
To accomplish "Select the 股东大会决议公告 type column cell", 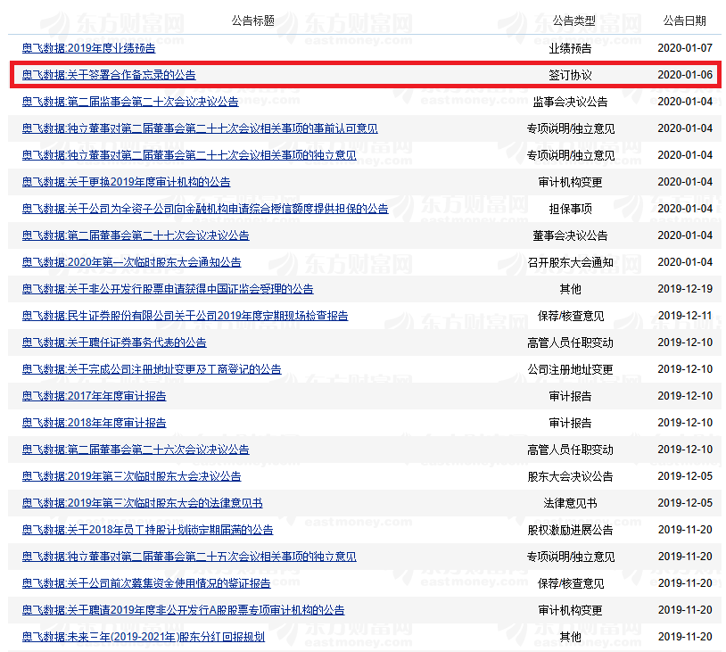I will tap(570, 476).
